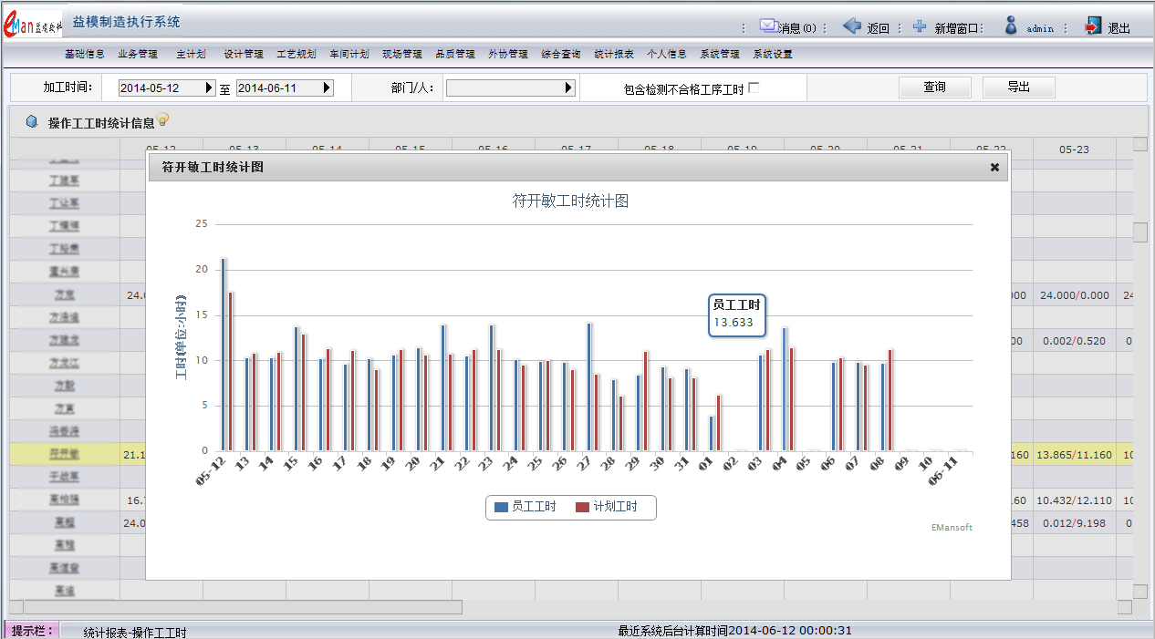Click the 导出 button
Screen dimensions: 1155x639
point(1018,88)
